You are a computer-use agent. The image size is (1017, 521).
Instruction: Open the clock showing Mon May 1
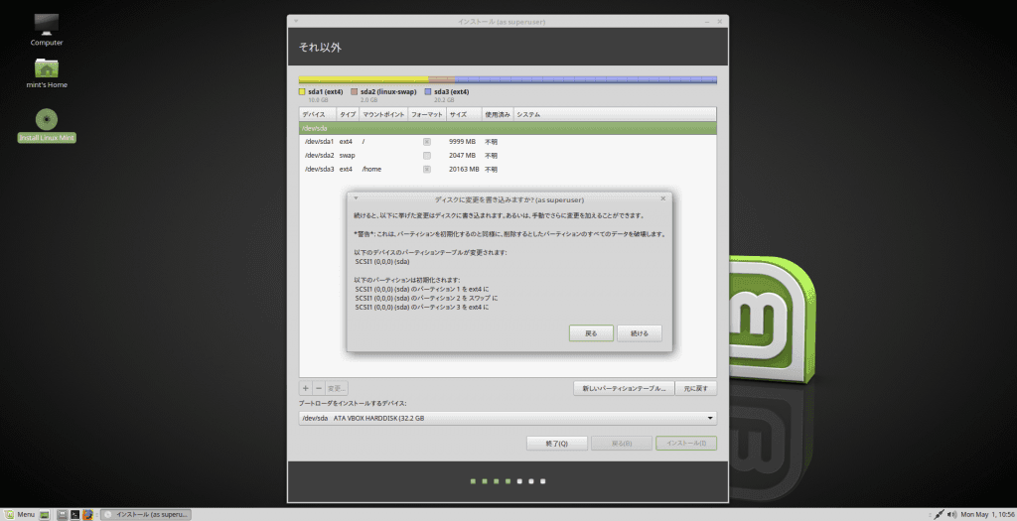(987, 514)
